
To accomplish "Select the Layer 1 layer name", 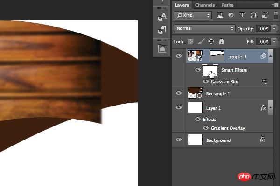I will coord(213,108).
